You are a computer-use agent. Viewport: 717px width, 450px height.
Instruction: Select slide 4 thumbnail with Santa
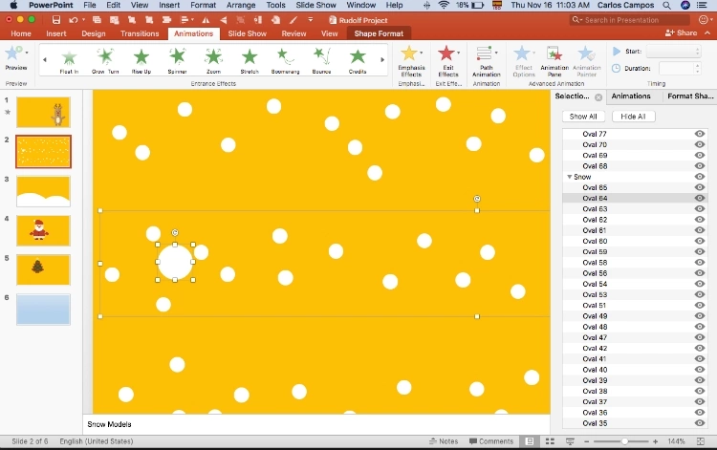[43, 230]
